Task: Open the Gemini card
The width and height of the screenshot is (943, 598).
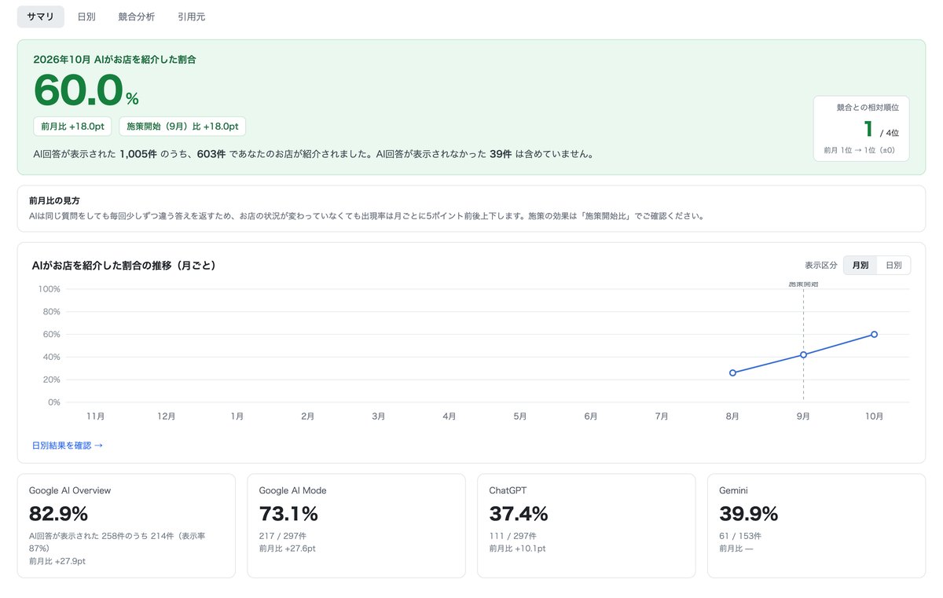Action: point(816,526)
